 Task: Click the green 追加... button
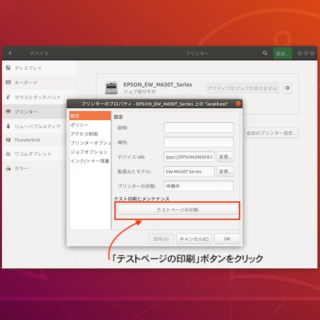[x=282, y=54]
